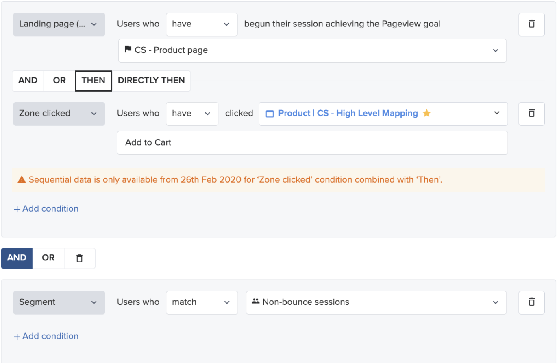Screen dimensions: 557x363
Task: Click the Add to Cart zone field
Action: point(312,143)
